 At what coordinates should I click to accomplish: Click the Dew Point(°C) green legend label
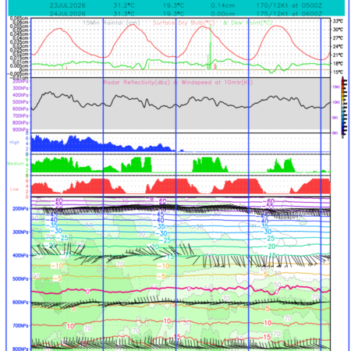tap(247, 23)
